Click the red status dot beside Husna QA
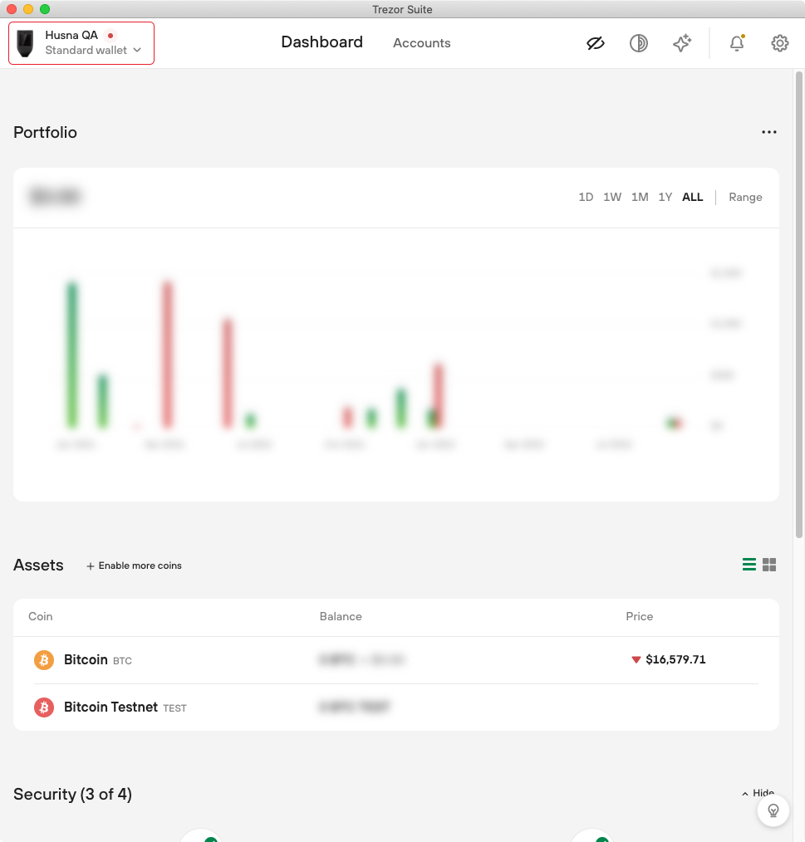The height and width of the screenshot is (842, 805). tap(110, 36)
